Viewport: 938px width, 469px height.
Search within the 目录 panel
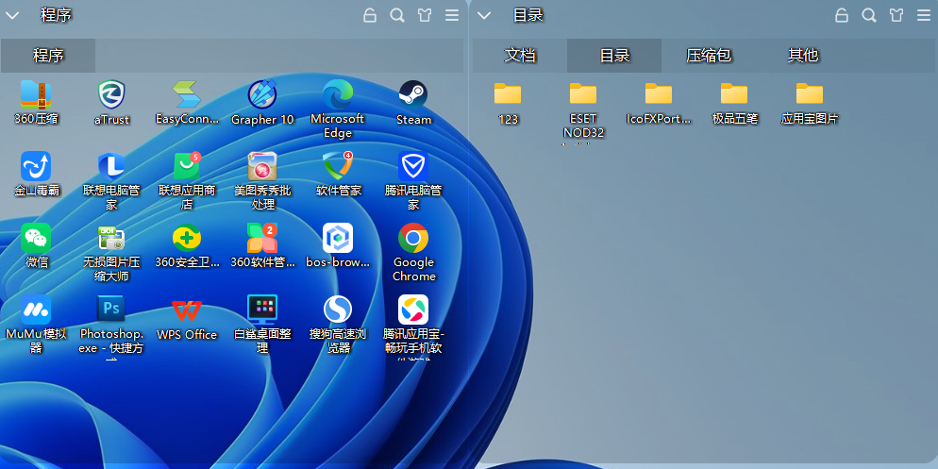(x=868, y=15)
